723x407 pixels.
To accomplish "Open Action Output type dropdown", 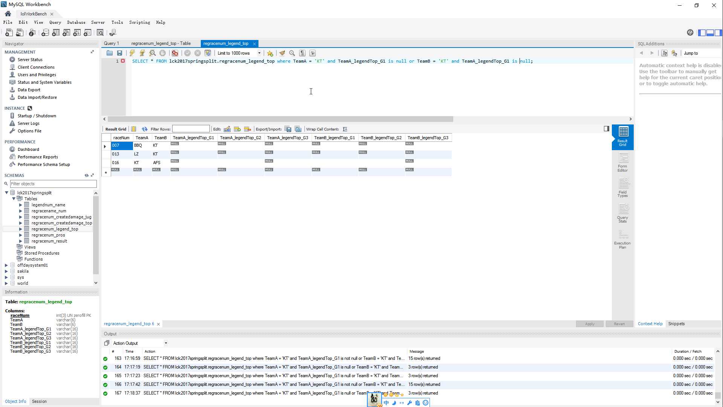I will click(165, 343).
